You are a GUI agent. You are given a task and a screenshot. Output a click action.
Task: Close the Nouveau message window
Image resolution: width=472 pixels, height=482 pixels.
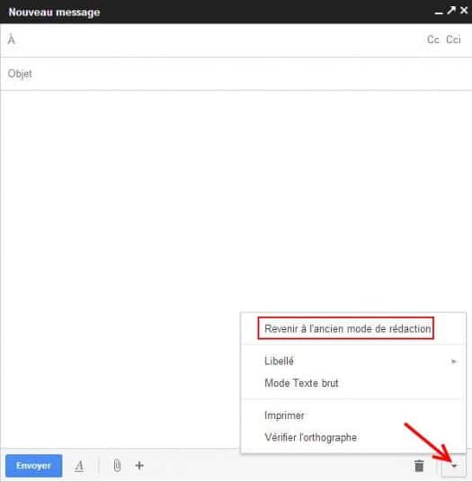(464, 11)
